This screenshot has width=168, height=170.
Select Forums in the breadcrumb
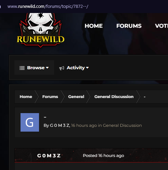point(50,97)
